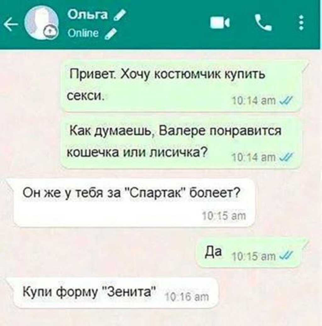Screen dimensions: 322x326
Task: Tap the back arrow icon
Action: pyautogui.click(x=11, y=25)
